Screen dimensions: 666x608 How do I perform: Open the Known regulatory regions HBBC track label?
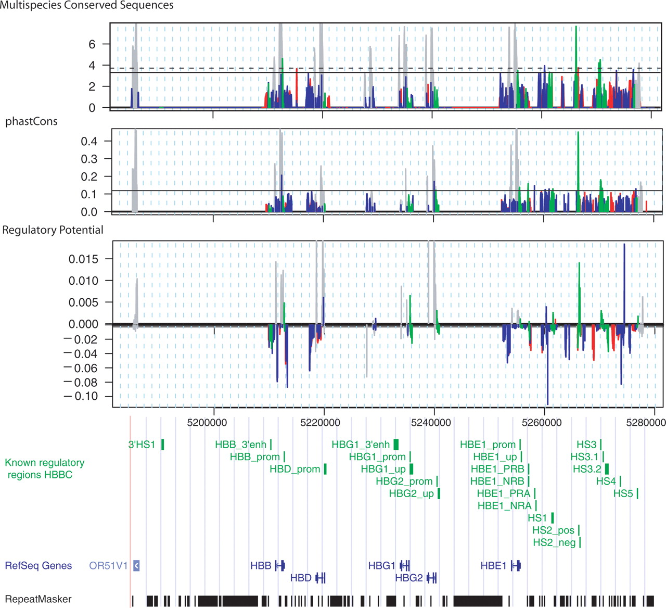(x=44, y=468)
